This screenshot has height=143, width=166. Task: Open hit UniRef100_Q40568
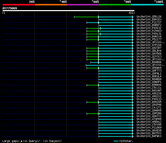click(x=149, y=54)
